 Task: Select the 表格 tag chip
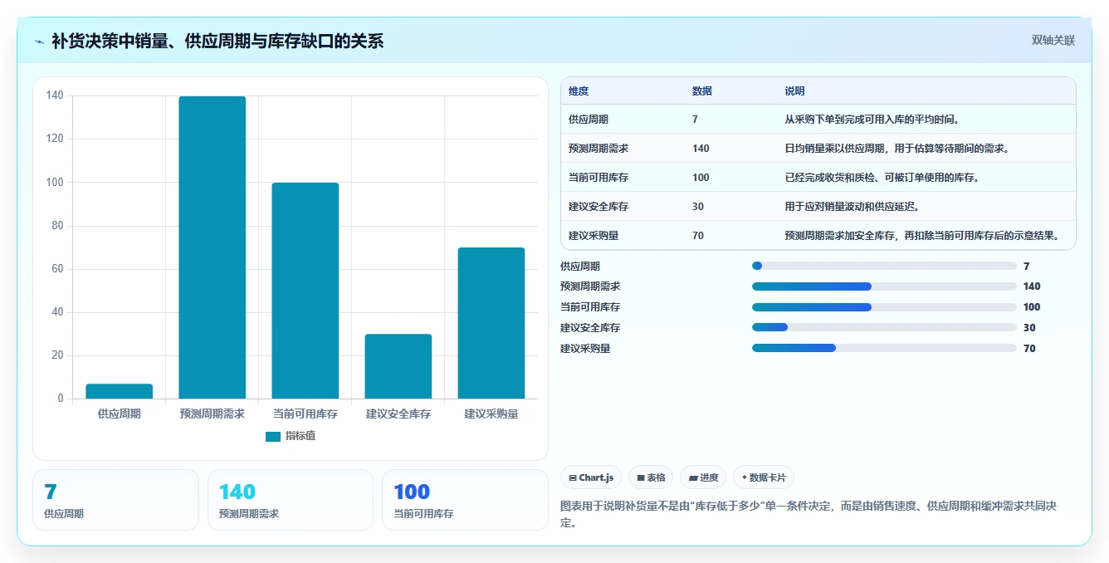pyautogui.click(x=651, y=477)
